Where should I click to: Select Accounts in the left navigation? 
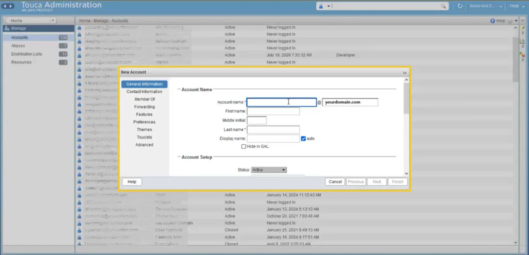point(38,38)
